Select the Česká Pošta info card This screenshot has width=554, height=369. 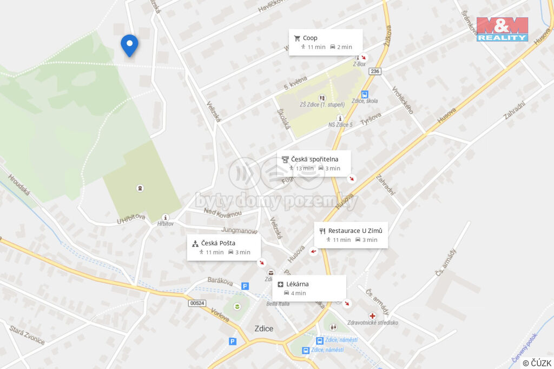(223, 247)
